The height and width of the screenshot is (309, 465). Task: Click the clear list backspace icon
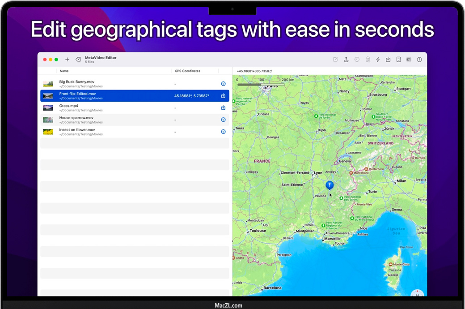point(78,60)
